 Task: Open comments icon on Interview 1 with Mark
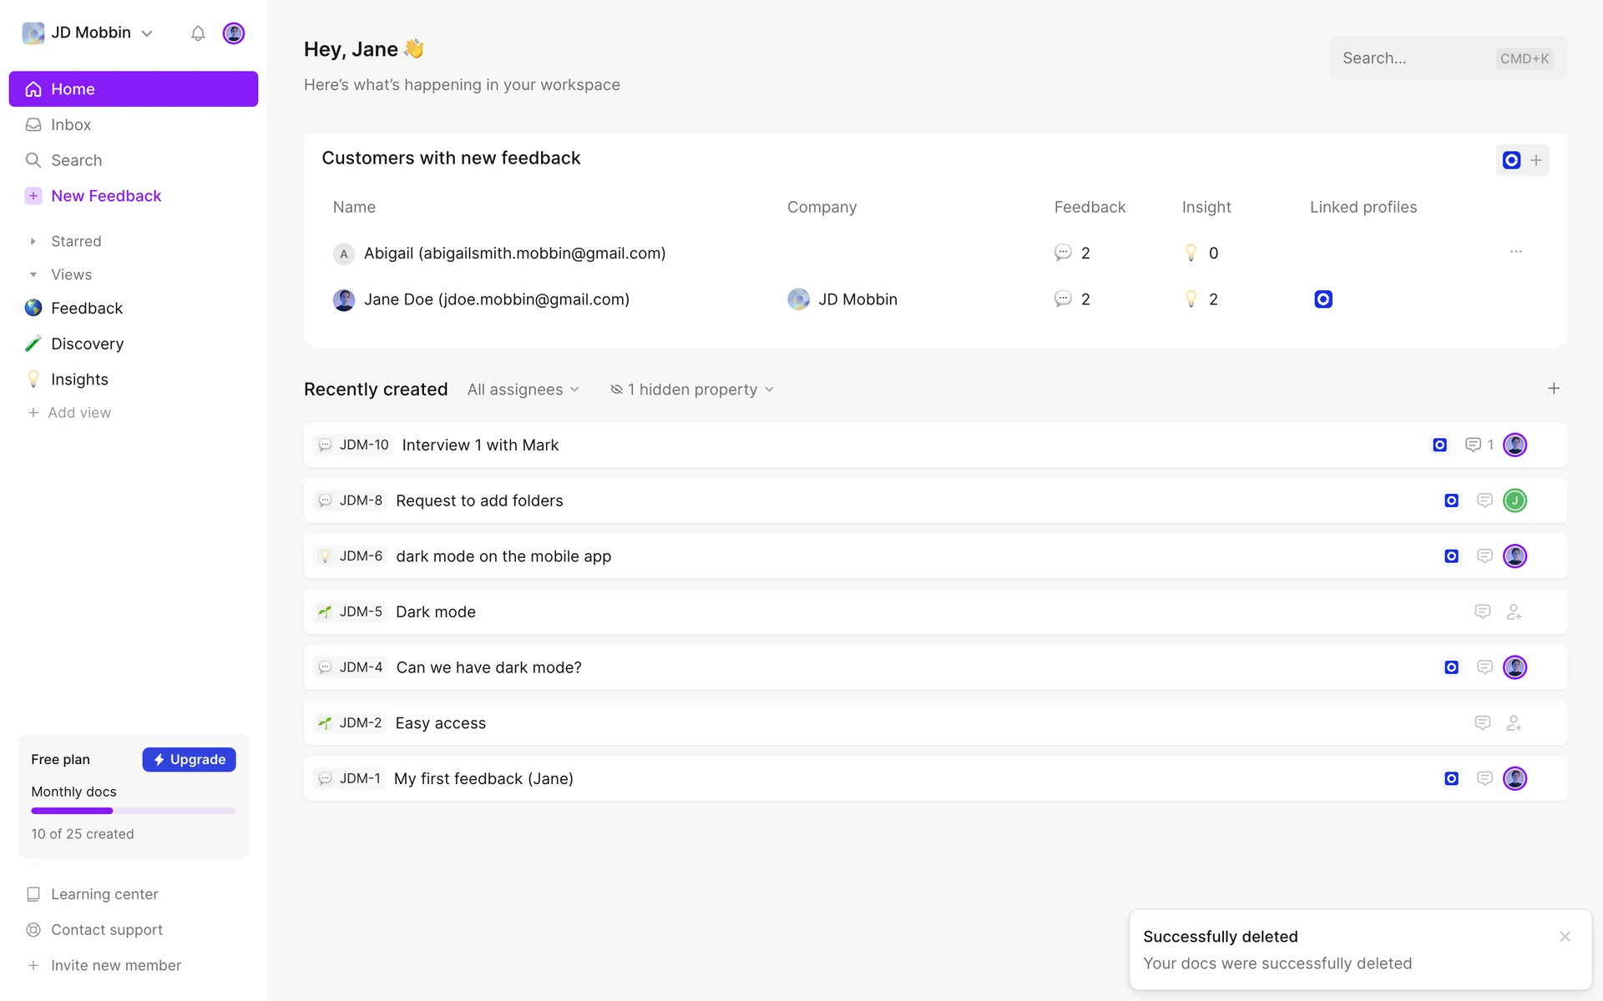coord(1474,445)
